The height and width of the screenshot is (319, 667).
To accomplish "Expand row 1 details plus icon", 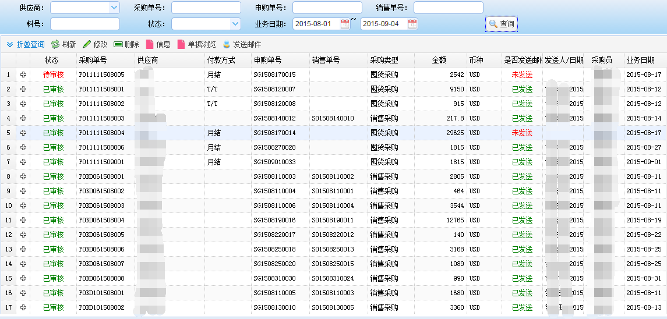I will tap(23, 75).
